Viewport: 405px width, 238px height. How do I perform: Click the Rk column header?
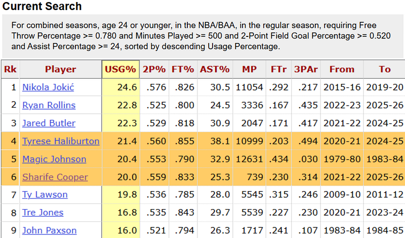(10, 69)
